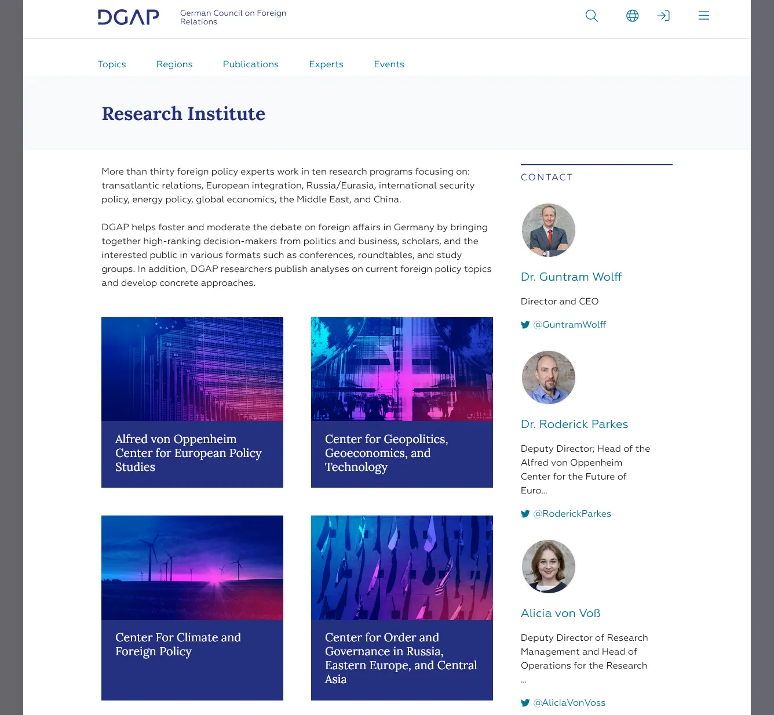The height and width of the screenshot is (715, 774).
Task: Click the DGAP logo
Action: (129, 17)
